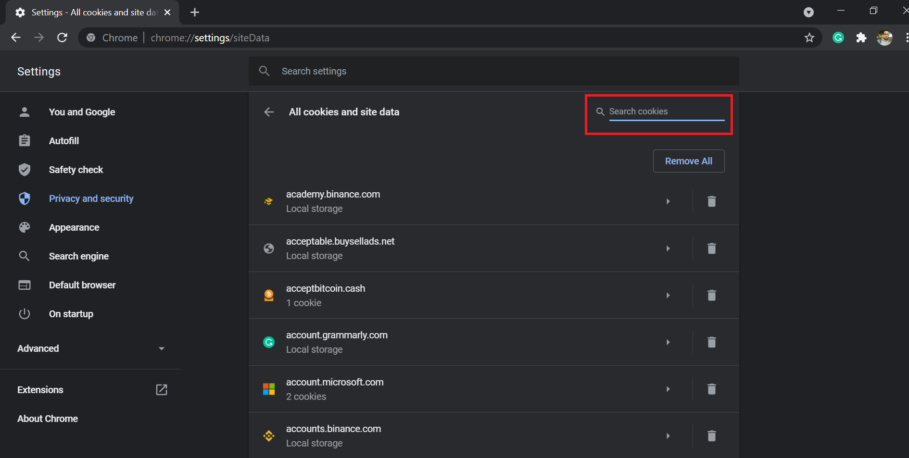The width and height of the screenshot is (909, 458).
Task: Open the Extensions link in sidebar
Action: click(x=40, y=390)
